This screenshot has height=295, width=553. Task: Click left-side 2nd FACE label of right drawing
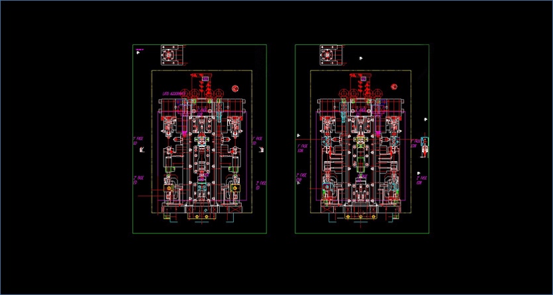(x=300, y=177)
